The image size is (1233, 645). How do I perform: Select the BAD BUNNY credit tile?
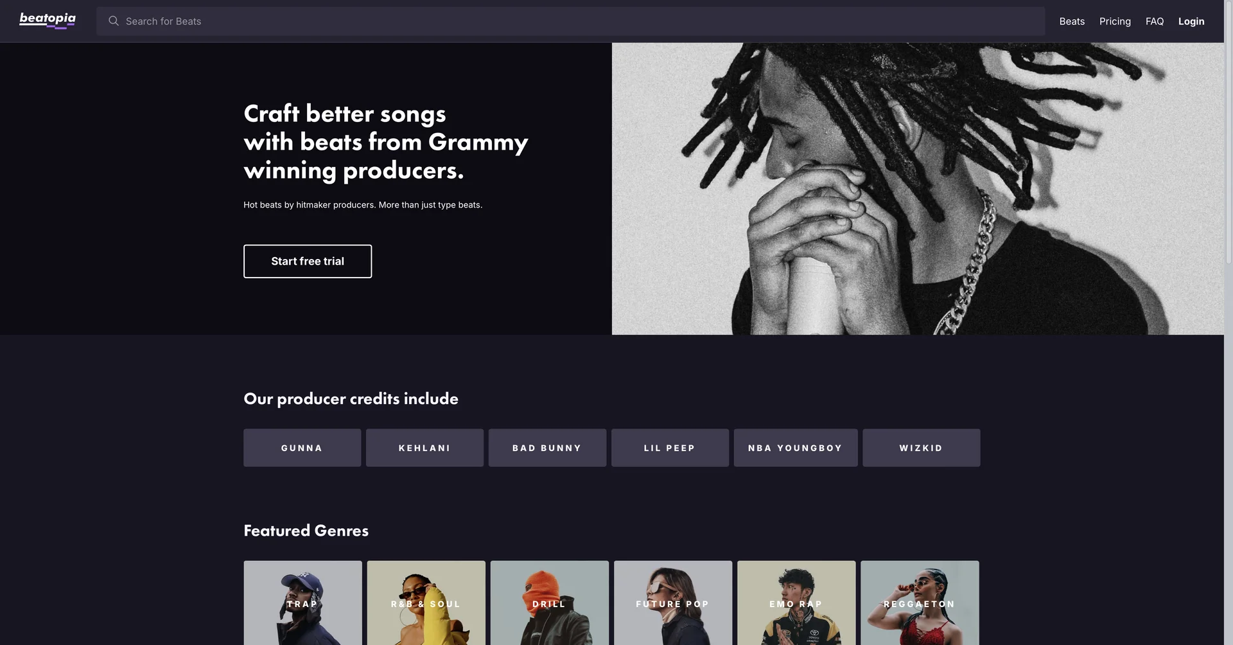tap(547, 448)
